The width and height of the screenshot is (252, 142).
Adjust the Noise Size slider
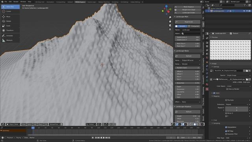click(x=187, y=83)
